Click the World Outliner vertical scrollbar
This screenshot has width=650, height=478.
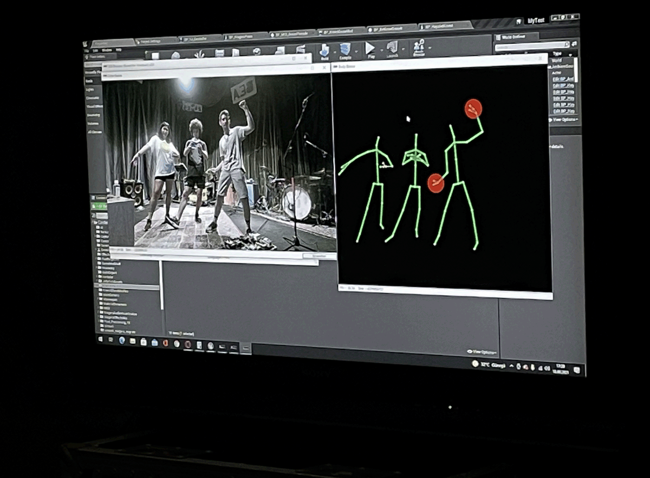click(x=576, y=70)
